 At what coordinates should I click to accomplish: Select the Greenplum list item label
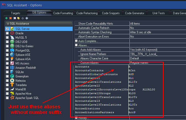[x=22, y=76]
